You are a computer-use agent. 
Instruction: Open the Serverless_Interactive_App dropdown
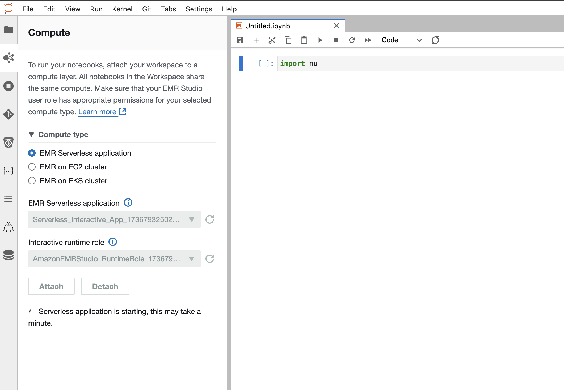(x=114, y=219)
